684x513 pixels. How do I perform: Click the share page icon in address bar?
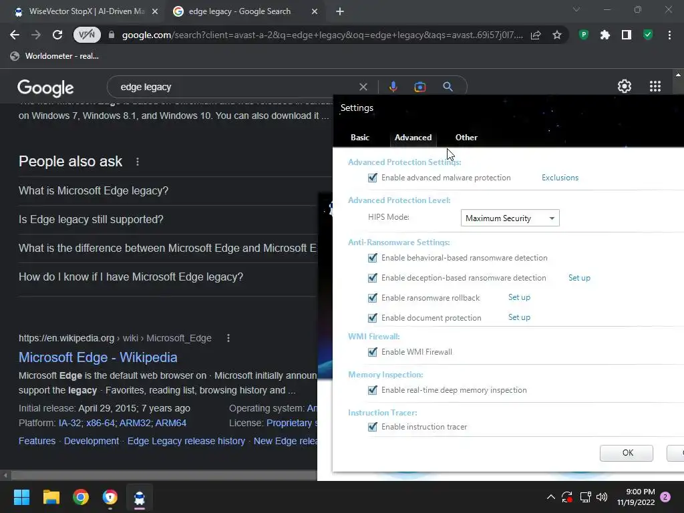tap(536, 35)
